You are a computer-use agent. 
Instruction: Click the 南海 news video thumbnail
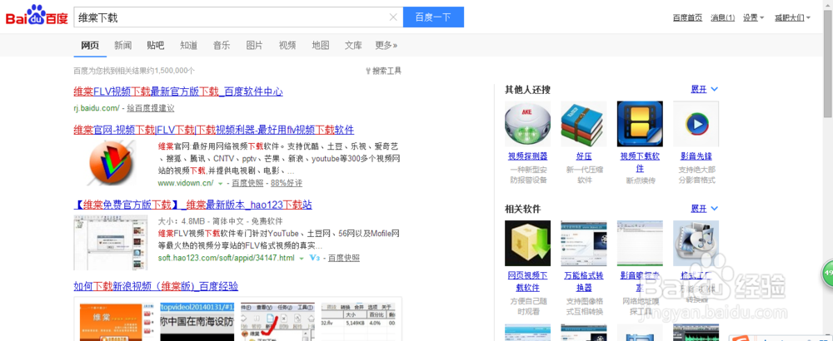197,322
